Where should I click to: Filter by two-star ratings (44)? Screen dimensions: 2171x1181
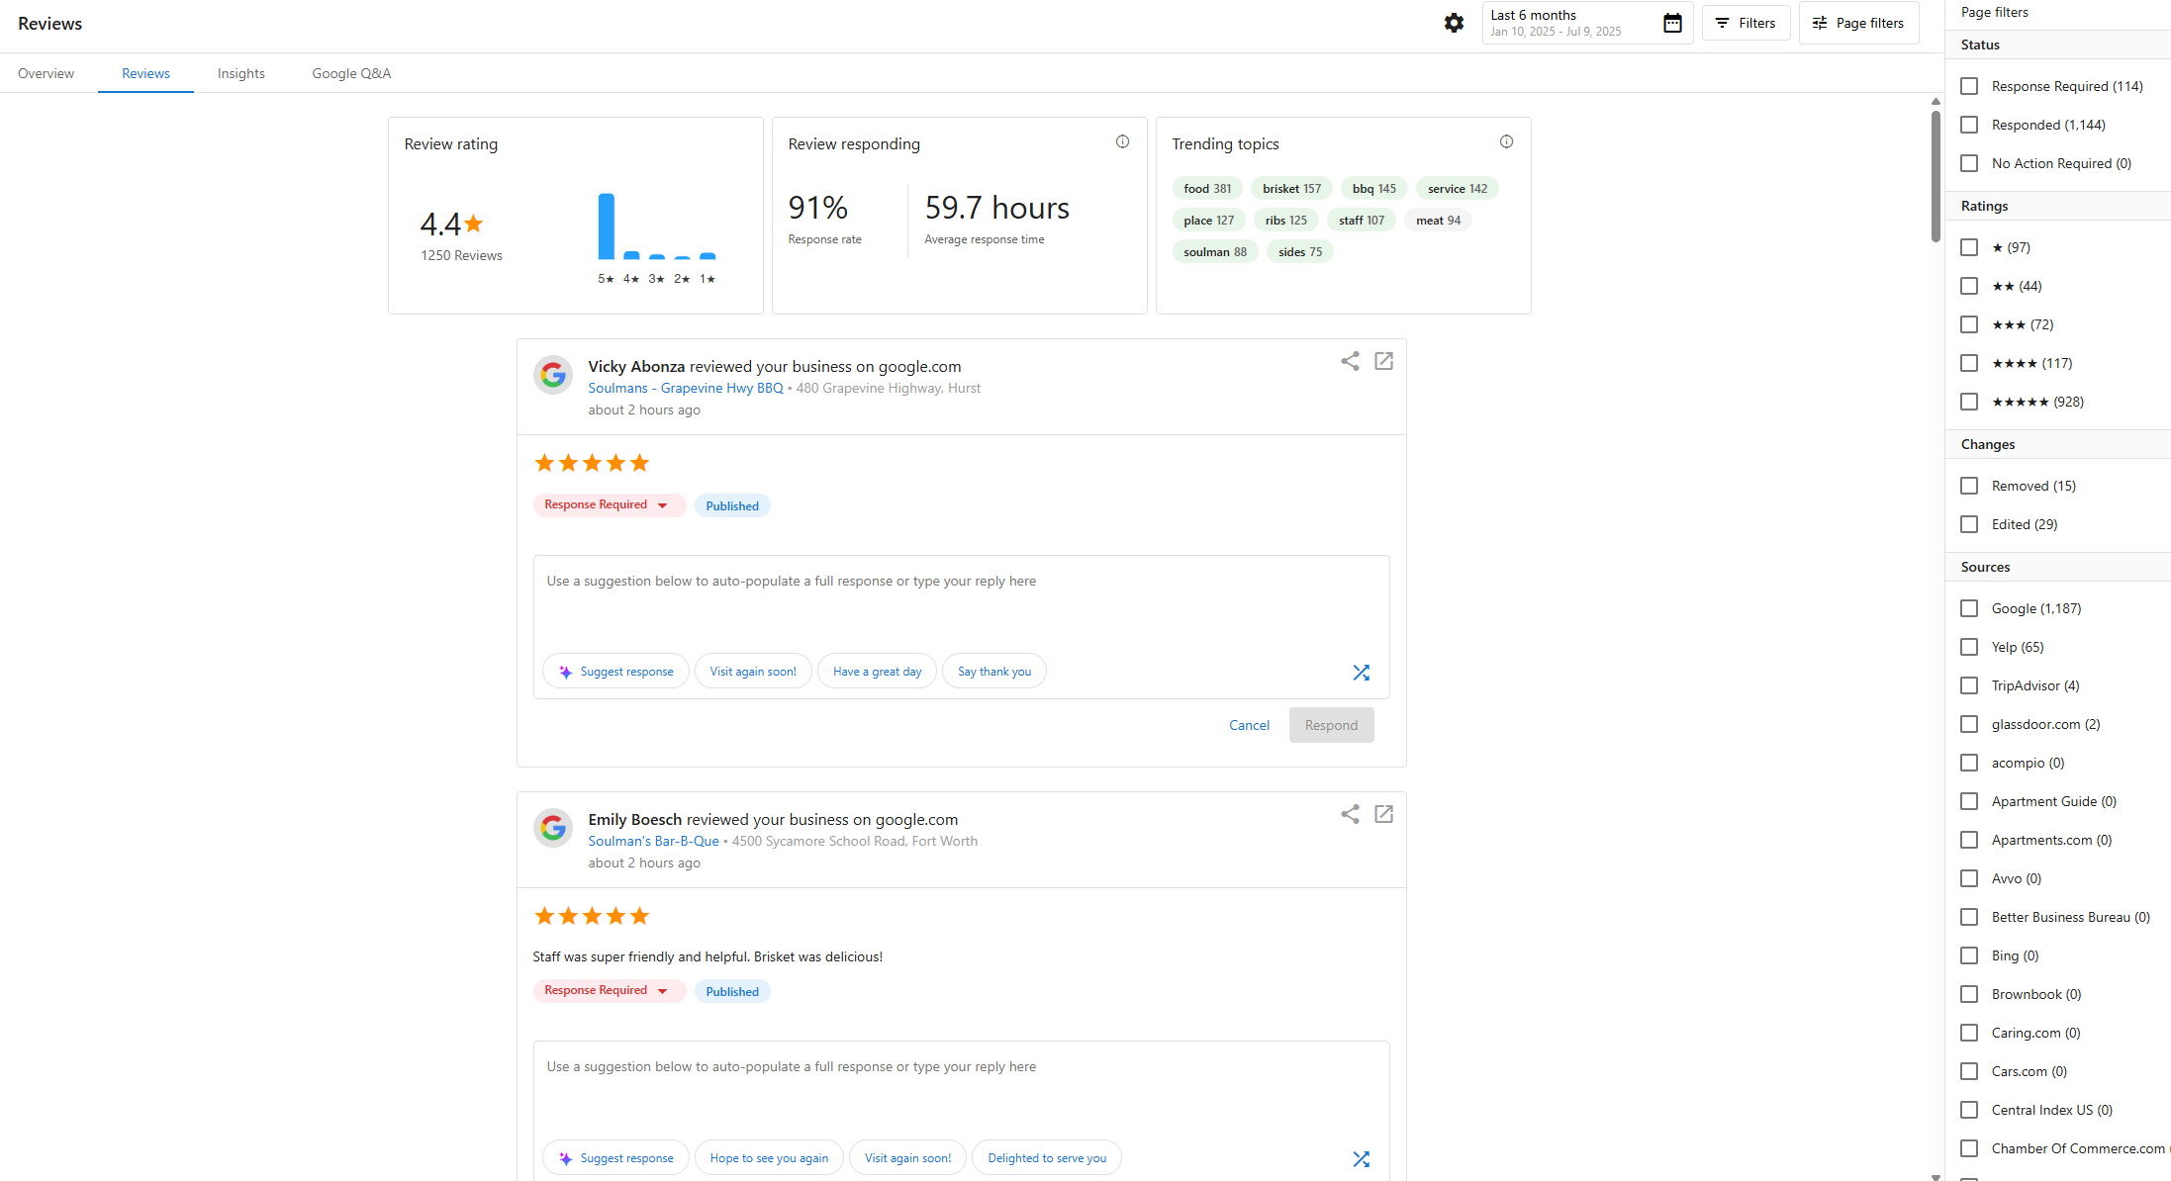[1969, 286]
